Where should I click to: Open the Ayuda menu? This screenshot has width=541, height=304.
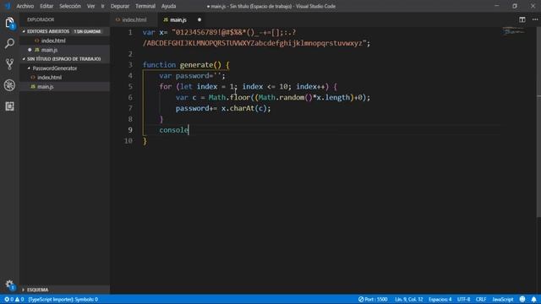point(168,6)
